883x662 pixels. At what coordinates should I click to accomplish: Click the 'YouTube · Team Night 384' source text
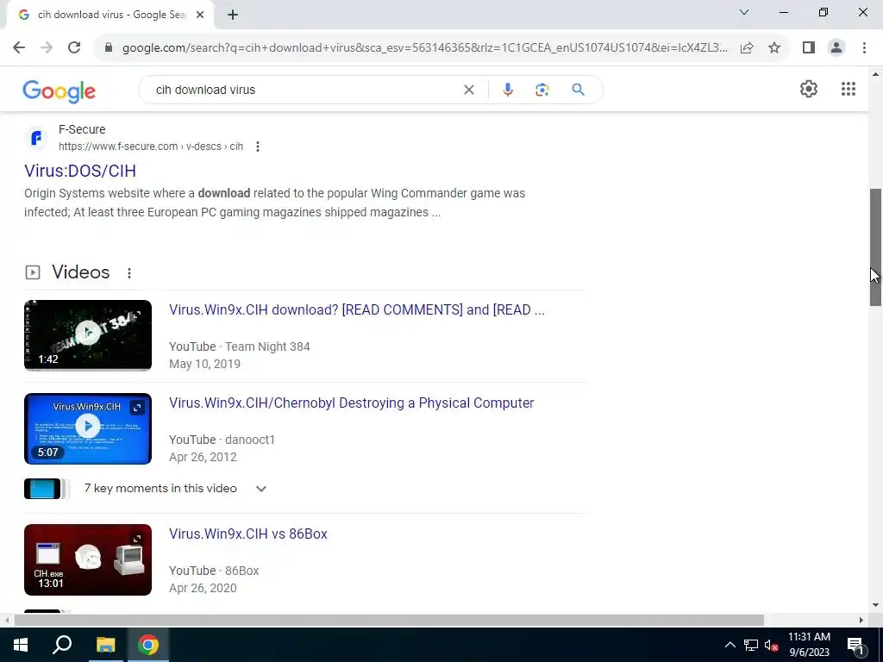click(240, 347)
